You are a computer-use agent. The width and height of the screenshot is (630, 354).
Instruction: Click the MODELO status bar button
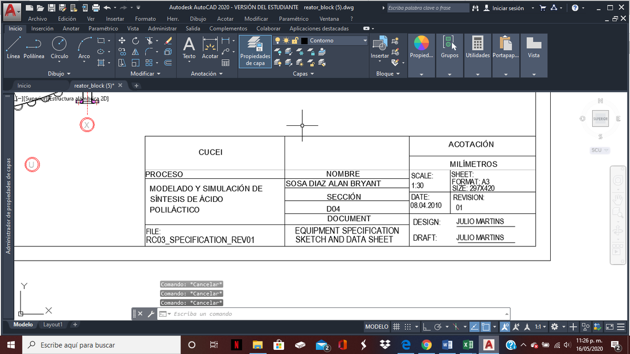coord(377,326)
